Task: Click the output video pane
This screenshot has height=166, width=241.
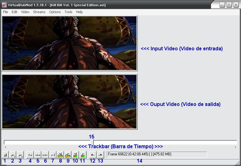Action: coord(69,102)
